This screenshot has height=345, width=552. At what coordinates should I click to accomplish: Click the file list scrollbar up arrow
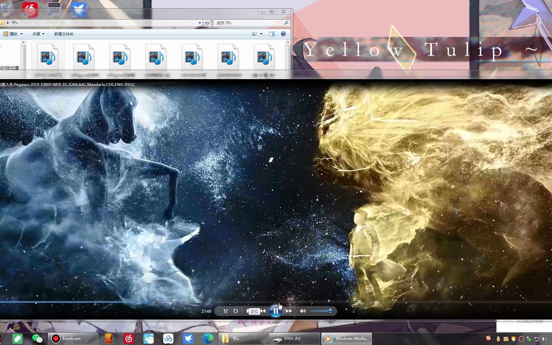point(288,42)
